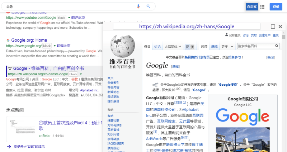Click the Wikipedia preview vertical scrollbar thumb

pyautogui.click(x=283, y=37)
